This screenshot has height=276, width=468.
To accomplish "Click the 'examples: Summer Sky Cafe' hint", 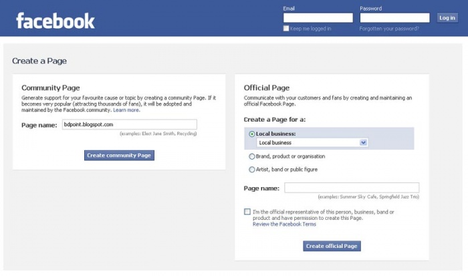I will point(368,197).
